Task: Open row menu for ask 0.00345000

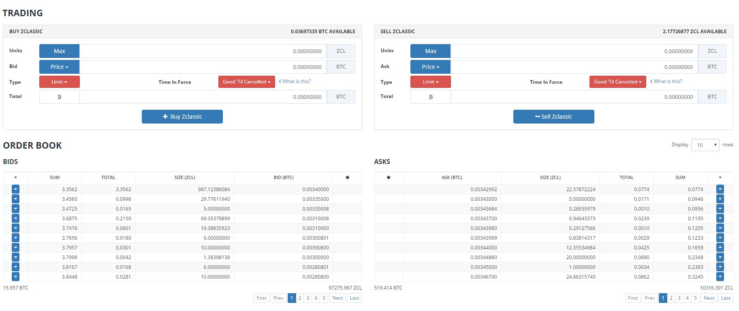Action: click(x=720, y=267)
